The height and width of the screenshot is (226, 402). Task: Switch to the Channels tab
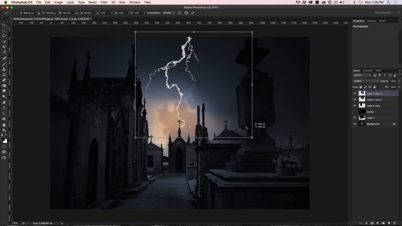point(367,70)
